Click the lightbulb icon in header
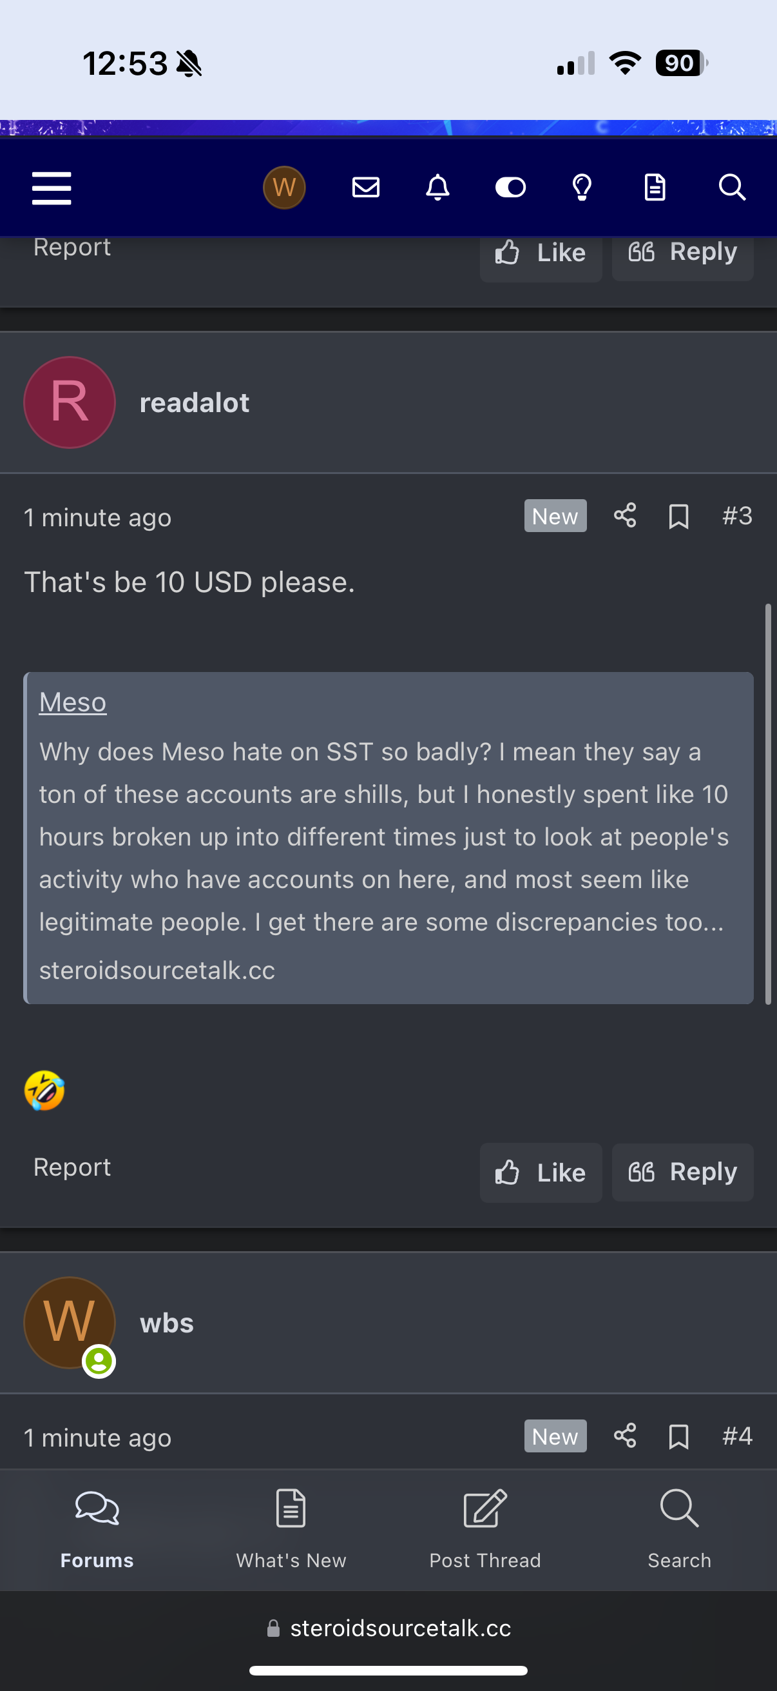 (582, 188)
